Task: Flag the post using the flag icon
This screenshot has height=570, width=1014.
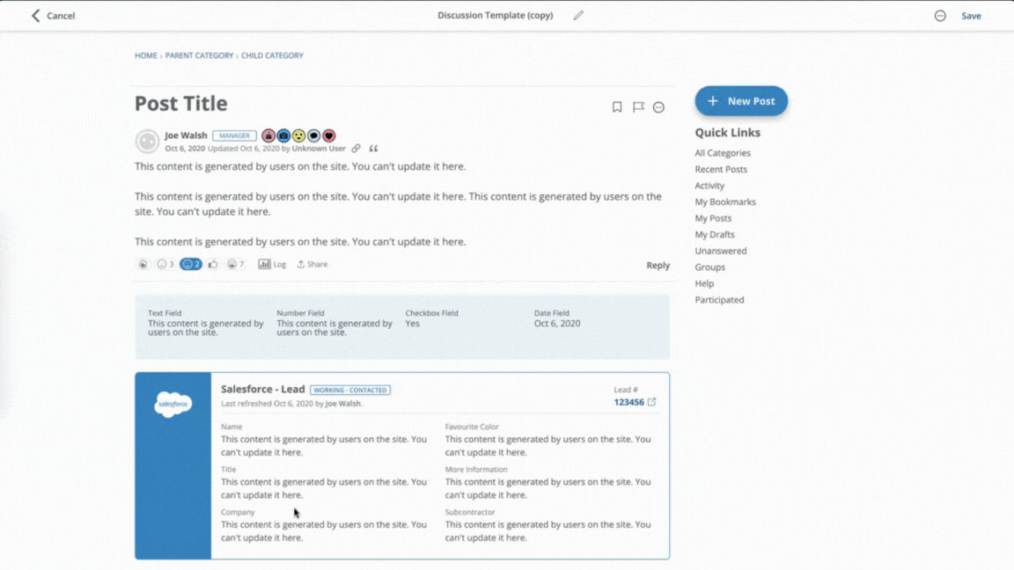Action: (637, 106)
